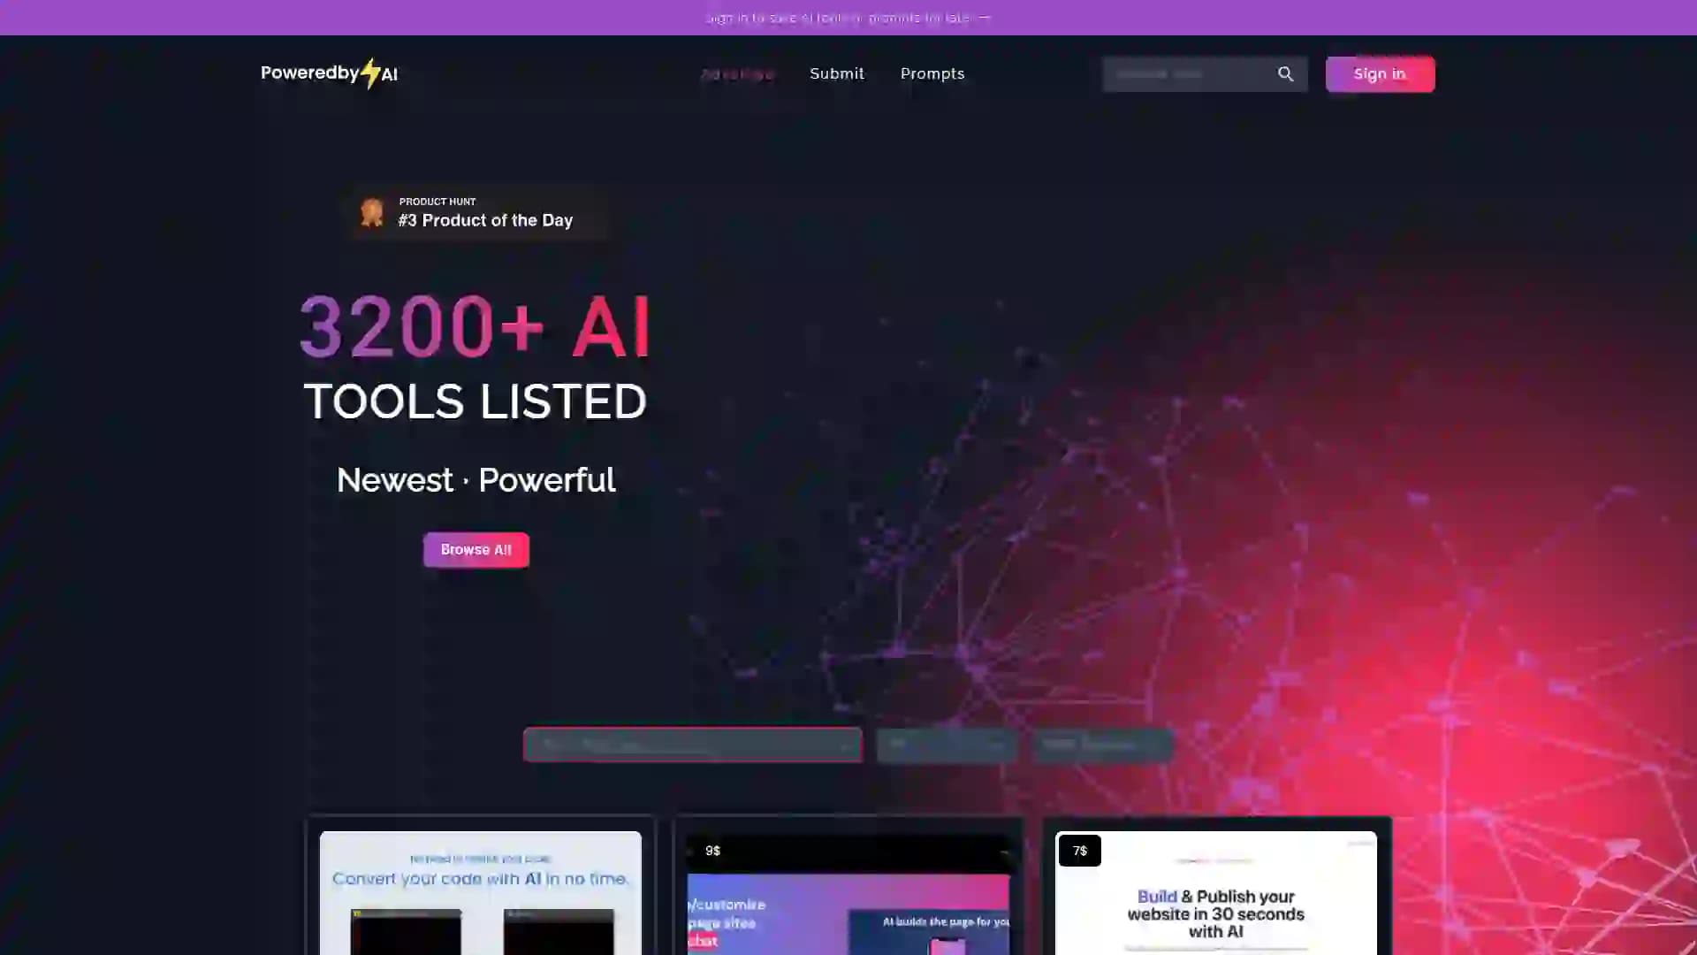Toggle the 7$ pricing badge on website builder

click(x=1080, y=852)
